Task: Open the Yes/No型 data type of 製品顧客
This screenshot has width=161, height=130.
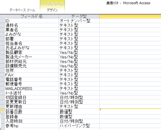Action: 79,52
